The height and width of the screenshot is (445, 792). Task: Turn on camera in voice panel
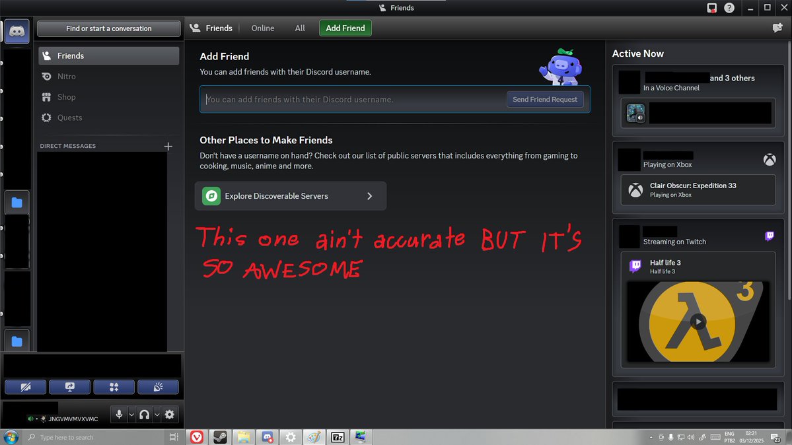tap(25, 387)
